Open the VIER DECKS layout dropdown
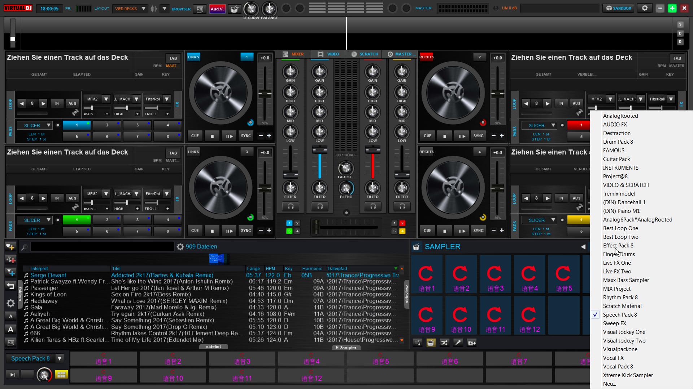693x389 pixels. click(130, 9)
